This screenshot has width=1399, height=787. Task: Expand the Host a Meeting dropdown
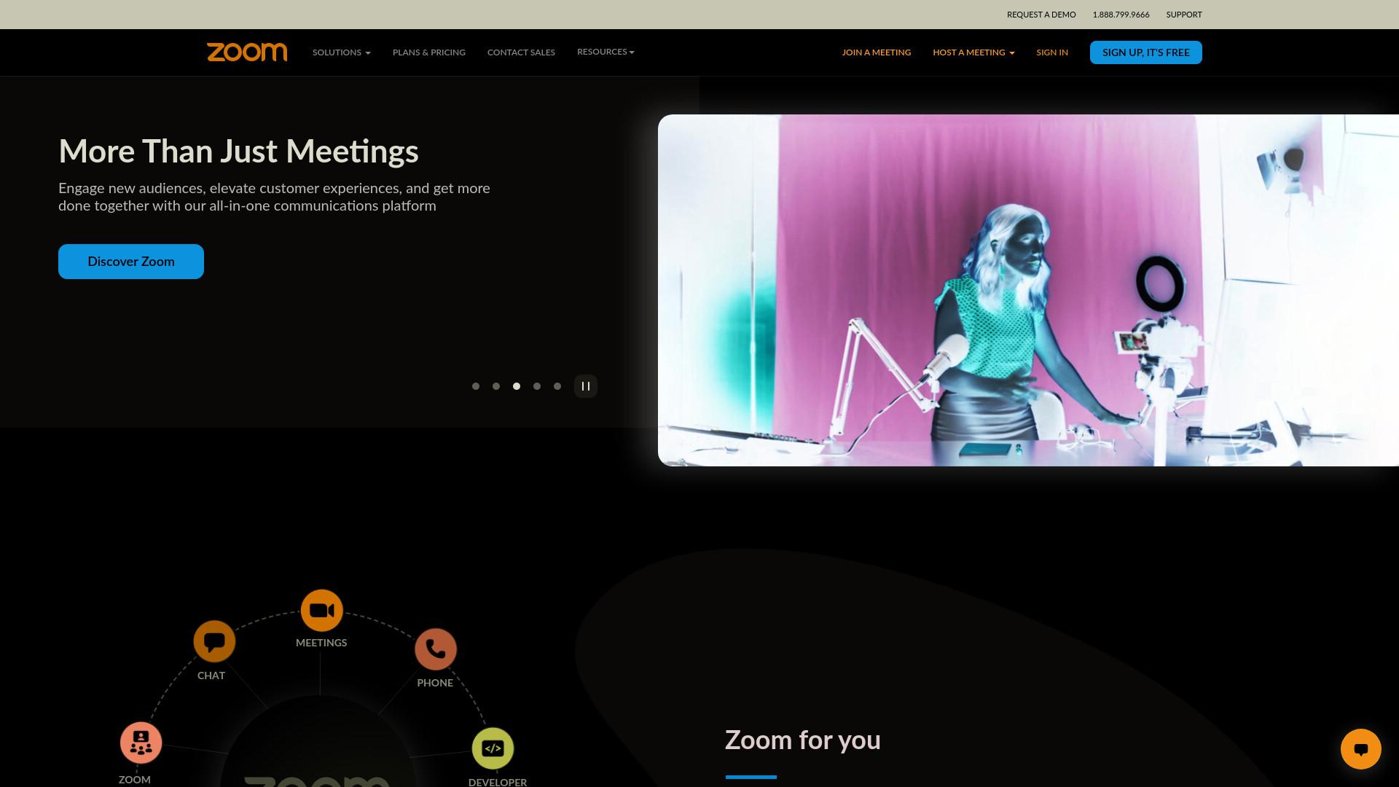tap(973, 52)
